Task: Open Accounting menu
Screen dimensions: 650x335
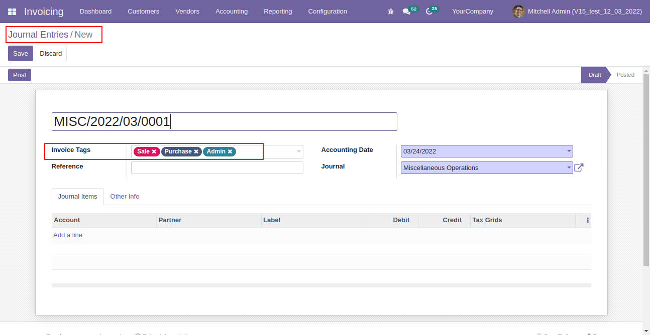Action: click(x=232, y=12)
